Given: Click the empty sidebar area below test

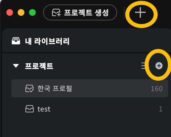Looking at the screenshot, I should (86, 128).
